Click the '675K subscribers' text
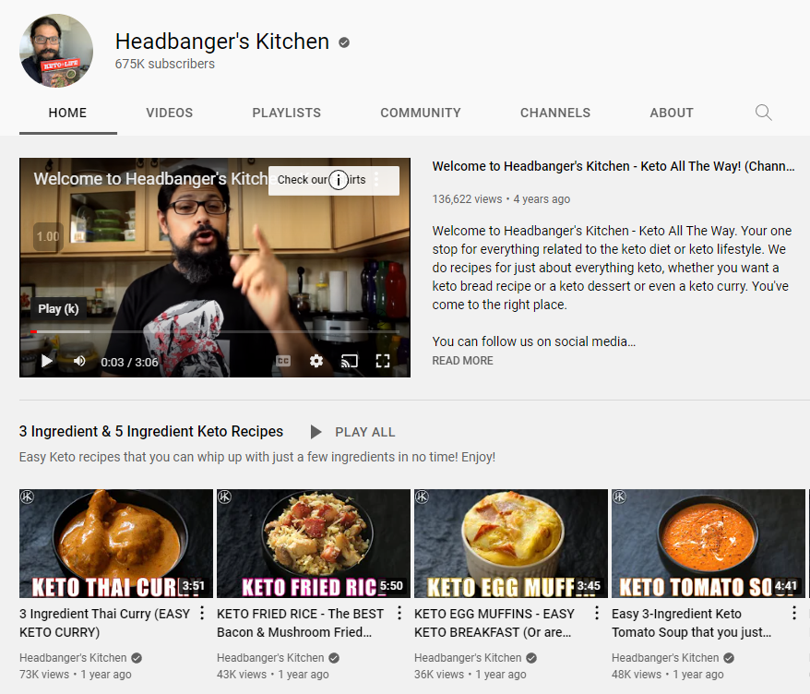The height and width of the screenshot is (694, 810). [x=165, y=64]
